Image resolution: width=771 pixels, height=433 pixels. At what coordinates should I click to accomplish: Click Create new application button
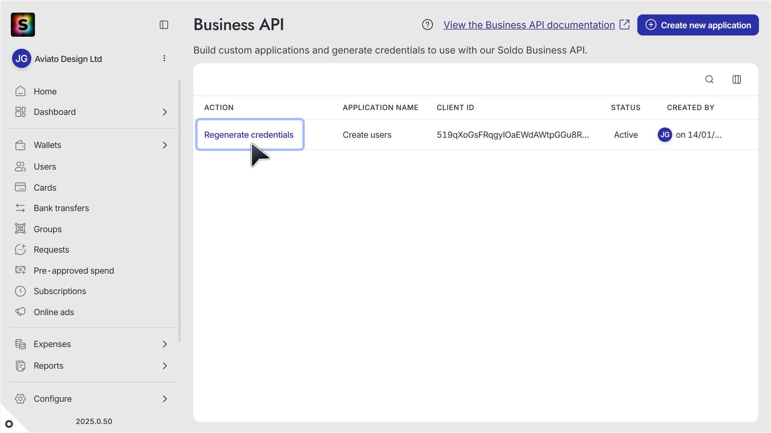coord(698,25)
